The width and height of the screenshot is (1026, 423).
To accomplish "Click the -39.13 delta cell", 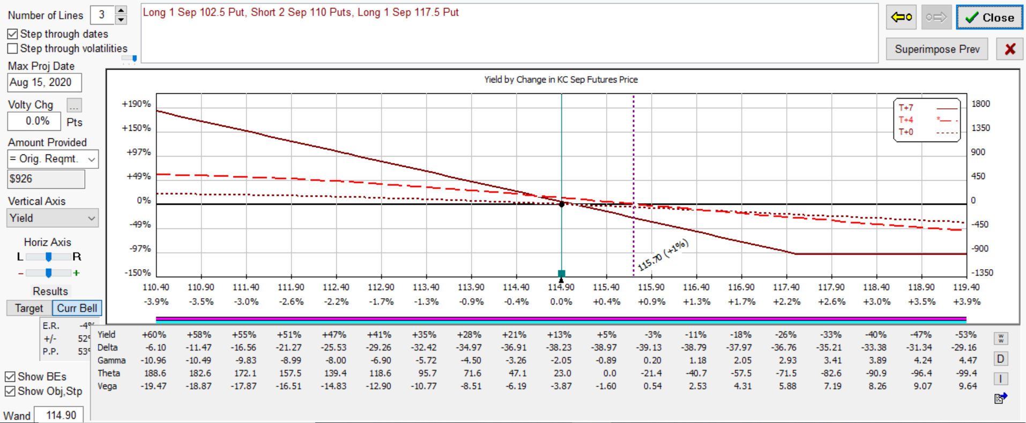I will 649,347.
